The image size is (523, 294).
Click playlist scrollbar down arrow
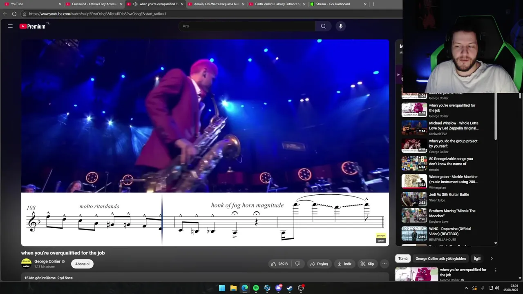pos(496,243)
